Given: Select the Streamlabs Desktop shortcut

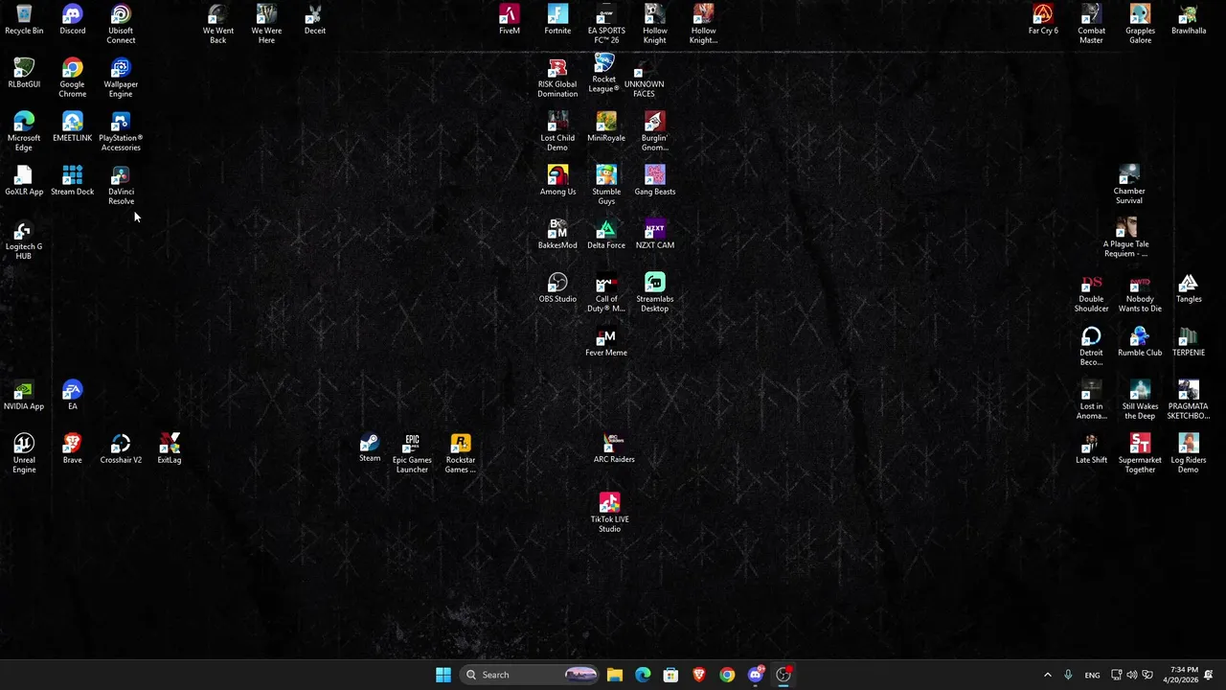Looking at the screenshot, I should point(655,292).
